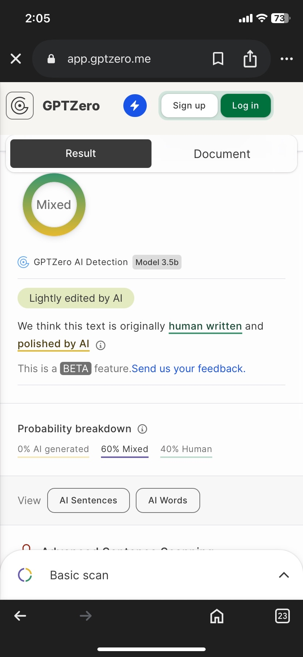Screen dimensions: 303x657
Task: Open the Send us your feedback link
Action: pyautogui.click(x=188, y=368)
